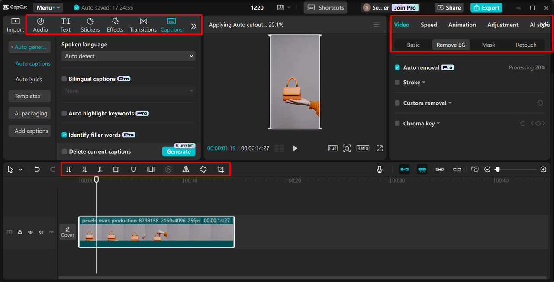Click the preview zoom-to-fit target icon
Image resolution: width=554 pixels, height=282 pixels.
point(347,148)
